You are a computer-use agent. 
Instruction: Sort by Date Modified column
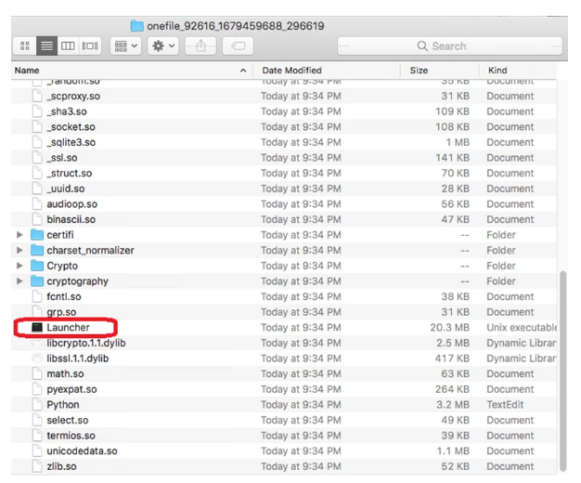click(292, 71)
